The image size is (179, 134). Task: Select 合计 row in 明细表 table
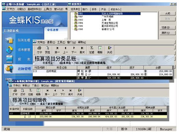point(88,117)
